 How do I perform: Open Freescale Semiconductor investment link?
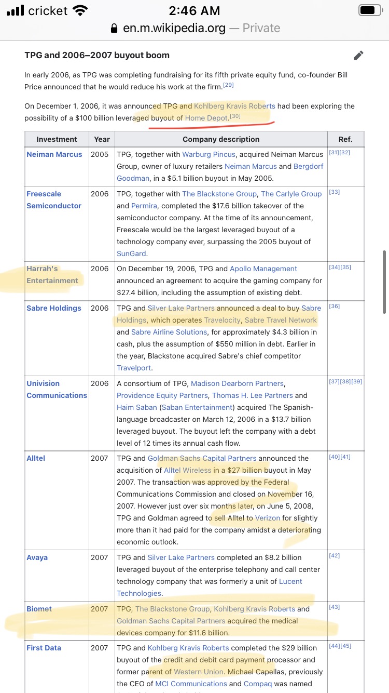click(54, 199)
